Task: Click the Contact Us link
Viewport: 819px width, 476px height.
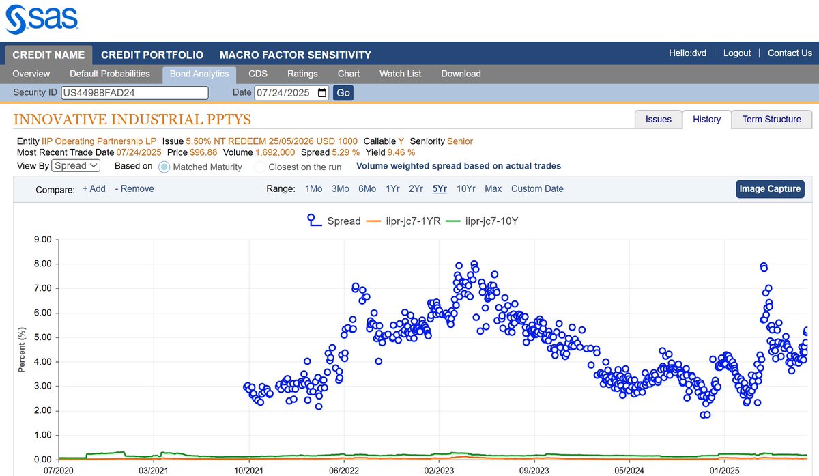Action: click(x=790, y=53)
